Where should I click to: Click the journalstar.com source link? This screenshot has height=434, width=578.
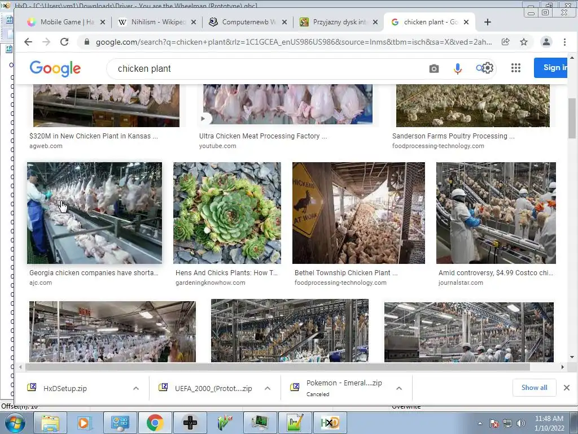[461, 283]
